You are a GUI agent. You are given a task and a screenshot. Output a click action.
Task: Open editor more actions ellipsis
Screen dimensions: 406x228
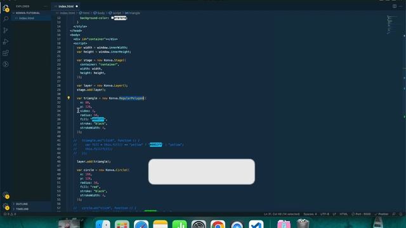400,6
